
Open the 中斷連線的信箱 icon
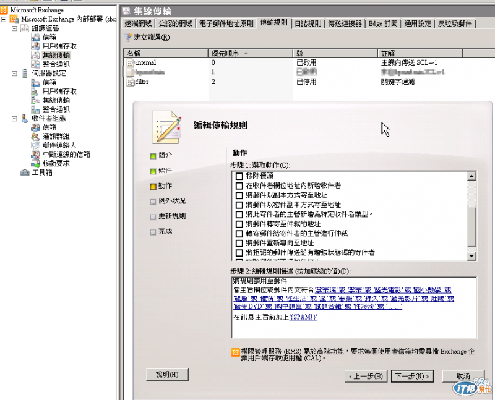pyautogui.click(x=35, y=155)
